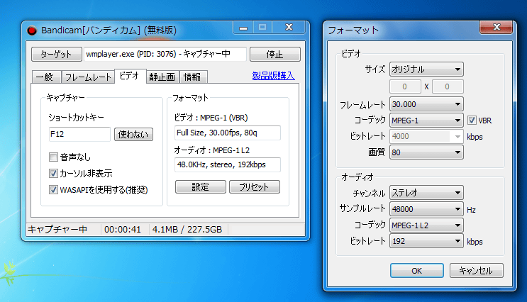Image resolution: width=527 pixels, height=302 pixels.
Task: Click キャンセル in the フォーマット dialog
Action: pos(476,270)
